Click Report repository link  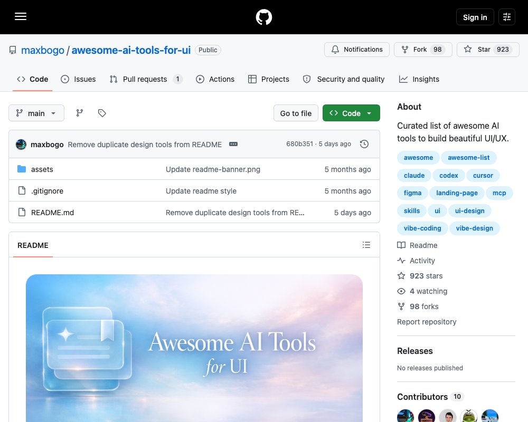click(x=427, y=322)
